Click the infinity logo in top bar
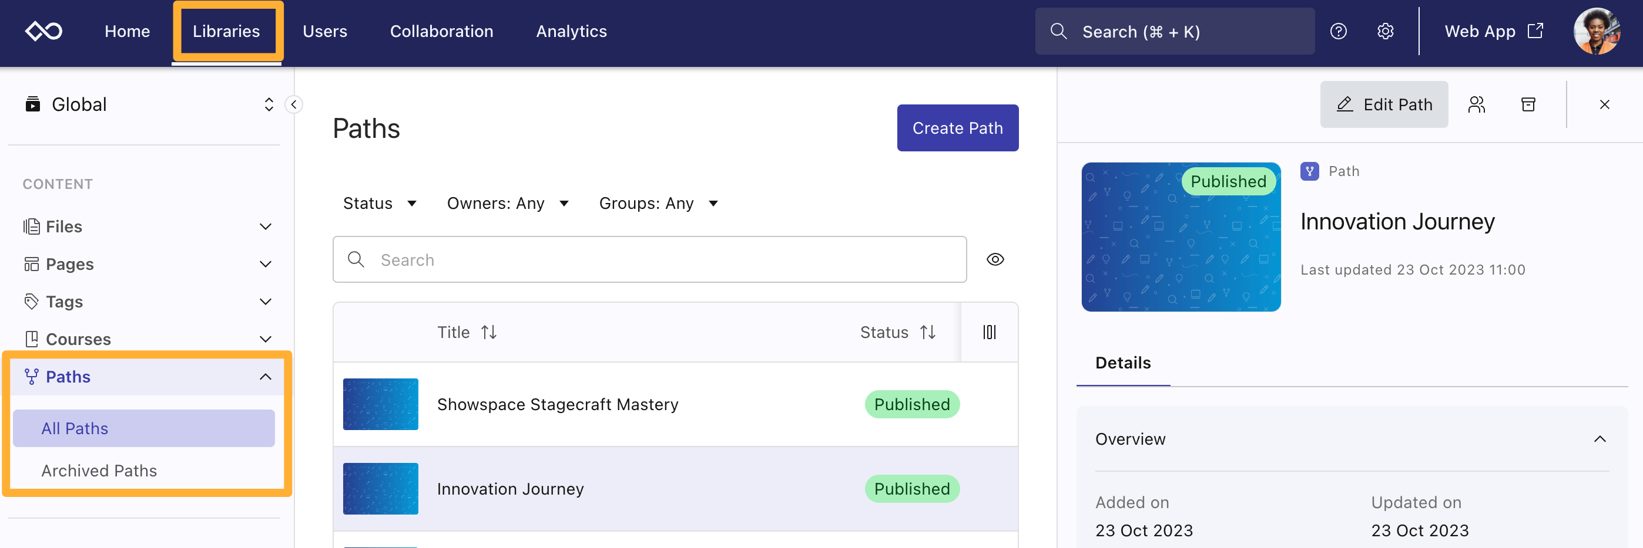 click(43, 31)
